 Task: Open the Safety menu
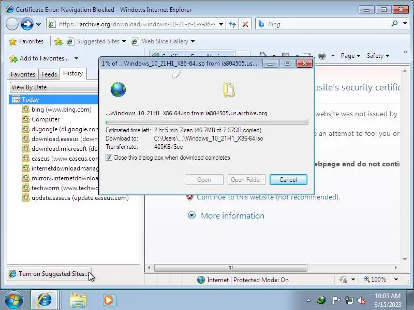click(x=378, y=56)
